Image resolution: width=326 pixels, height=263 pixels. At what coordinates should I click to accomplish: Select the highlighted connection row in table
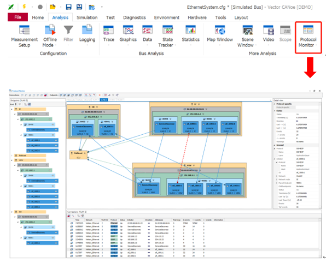(193, 249)
